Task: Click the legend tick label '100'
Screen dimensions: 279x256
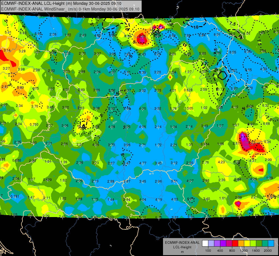Action: (208, 251)
